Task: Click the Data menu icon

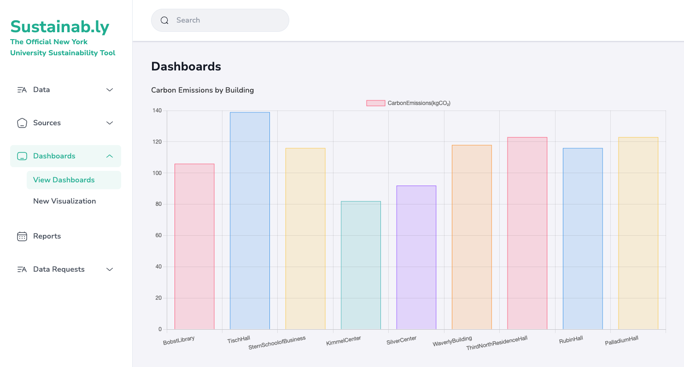Action: tap(22, 90)
